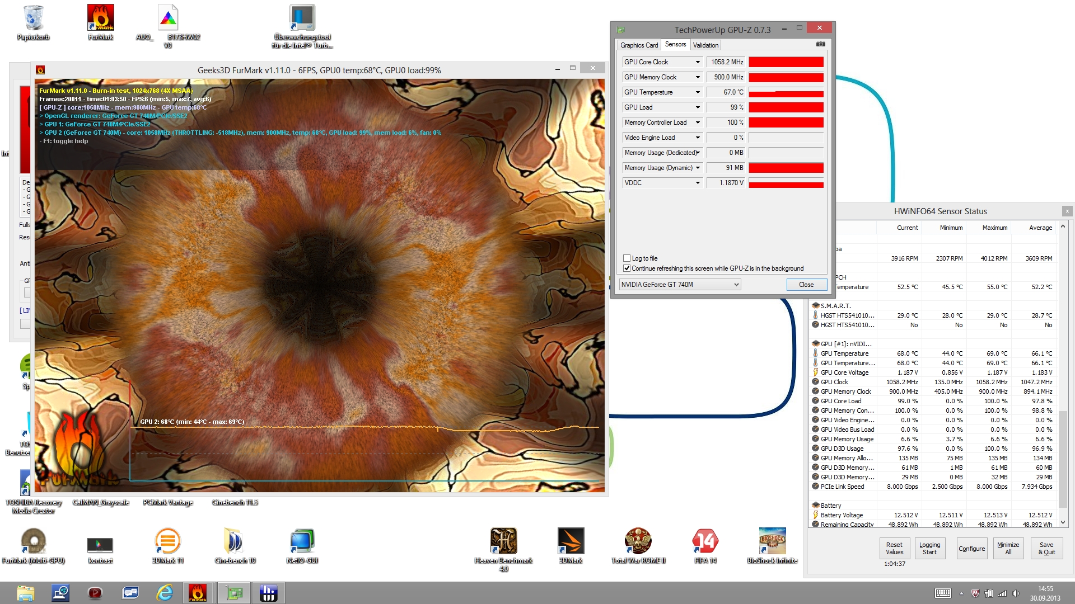This screenshot has height=604, width=1075.
Task: Open the AUO_B173HW02 color profile file
Action: coord(168,26)
